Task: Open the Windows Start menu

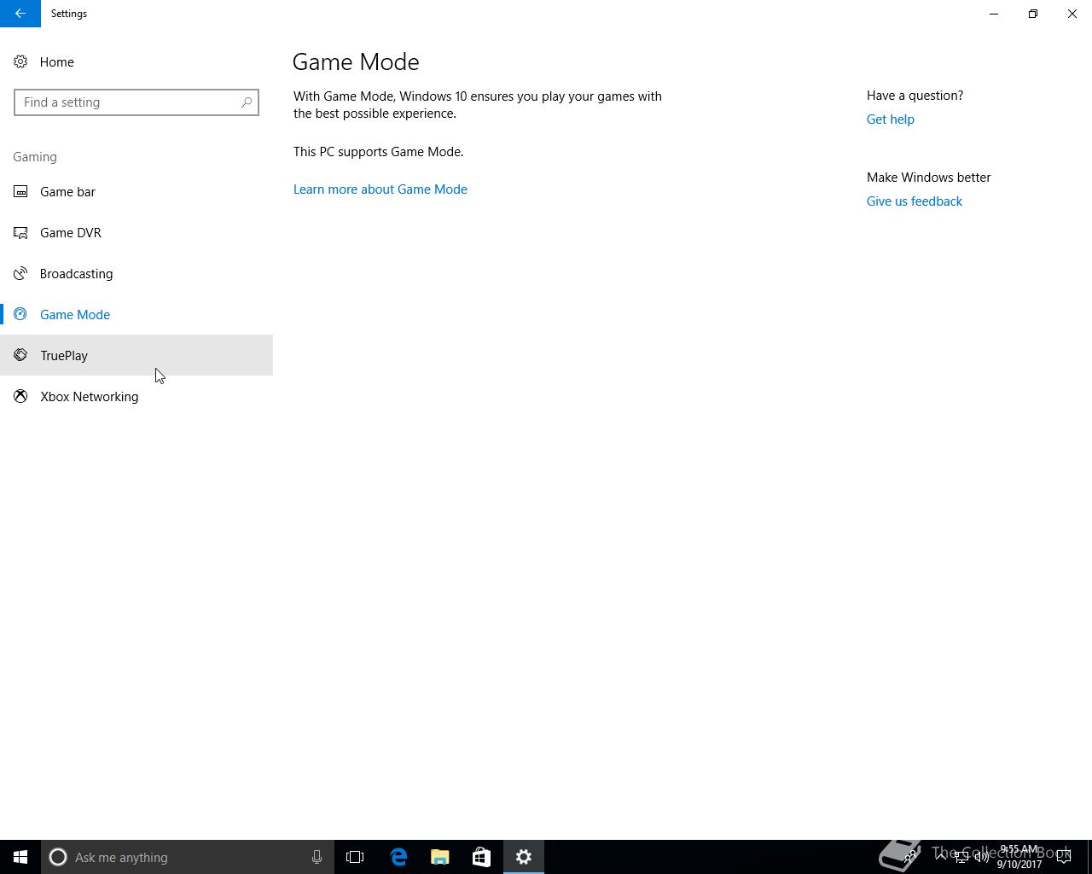Action: [x=20, y=857]
